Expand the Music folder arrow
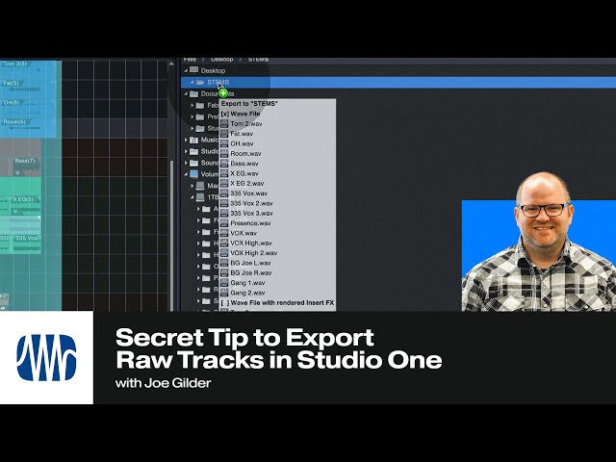The width and height of the screenshot is (616, 462). pyautogui.click(x=186, y=140)
